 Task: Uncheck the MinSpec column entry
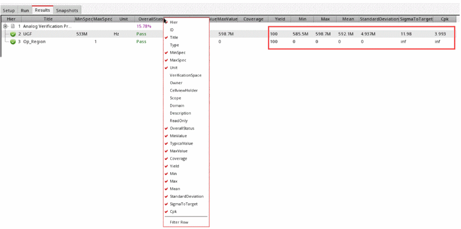pos(186,53)
